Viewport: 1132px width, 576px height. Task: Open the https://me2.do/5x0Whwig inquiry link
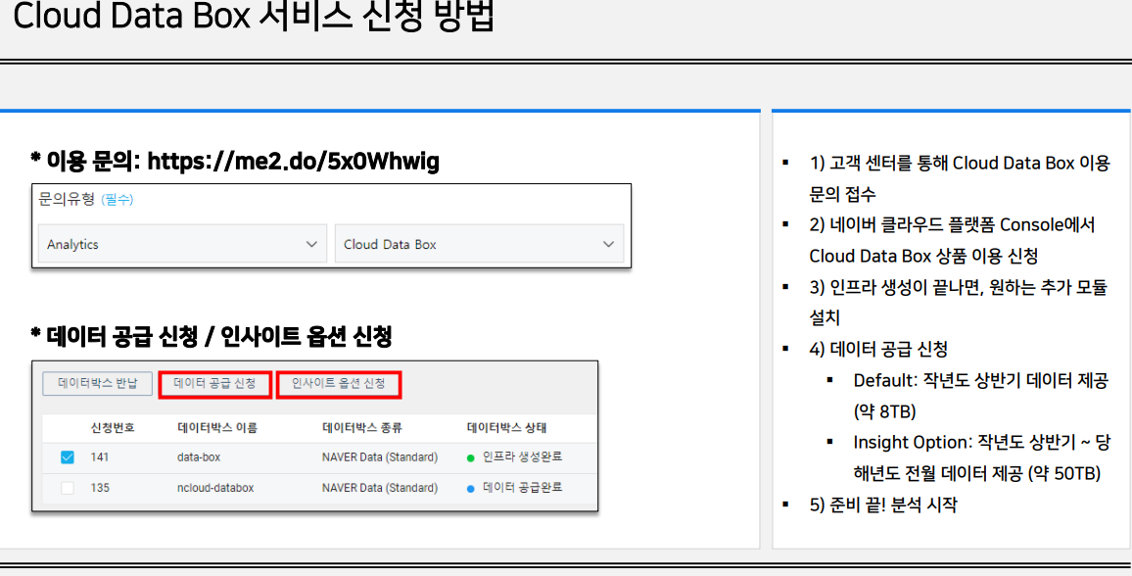(293, 162)
